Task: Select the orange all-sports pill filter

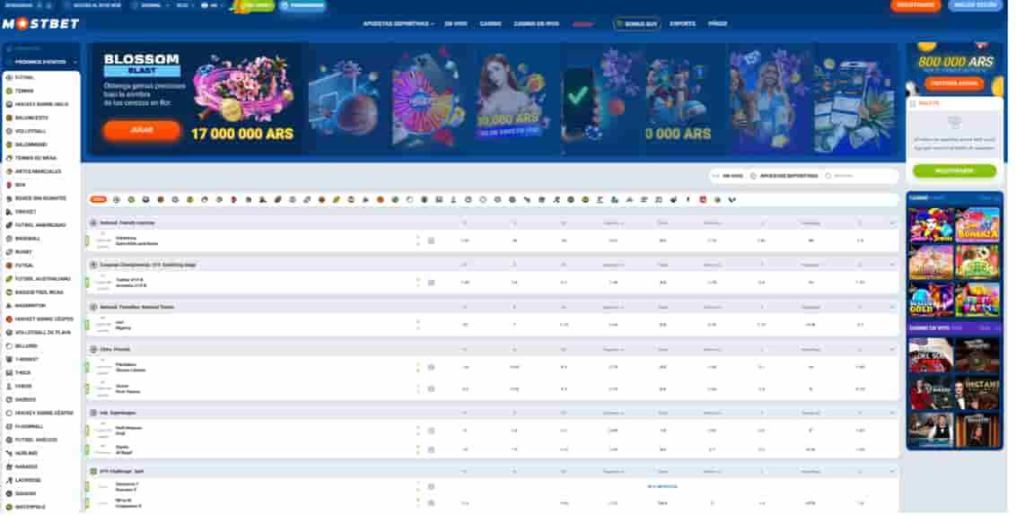Action: pos(99,199)
